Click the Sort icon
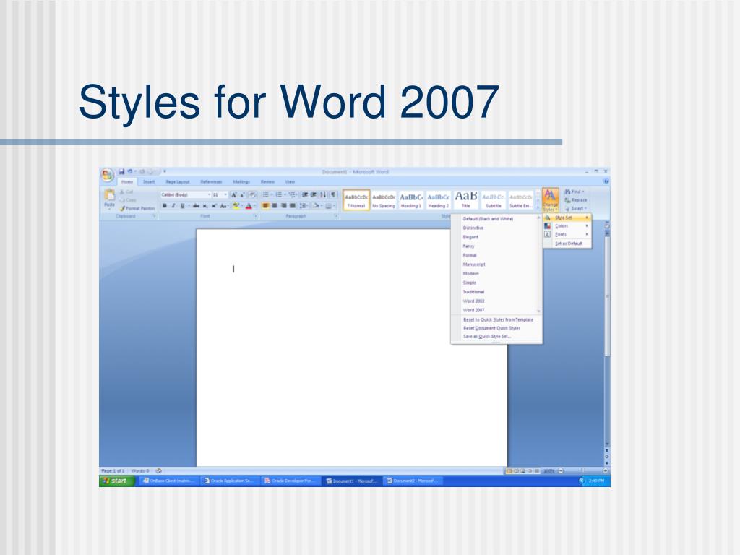This screenshot has height=555, width=740. 323,194
